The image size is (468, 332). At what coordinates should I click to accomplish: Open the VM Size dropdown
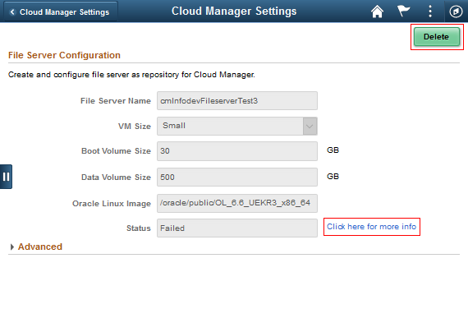(237, 126)
